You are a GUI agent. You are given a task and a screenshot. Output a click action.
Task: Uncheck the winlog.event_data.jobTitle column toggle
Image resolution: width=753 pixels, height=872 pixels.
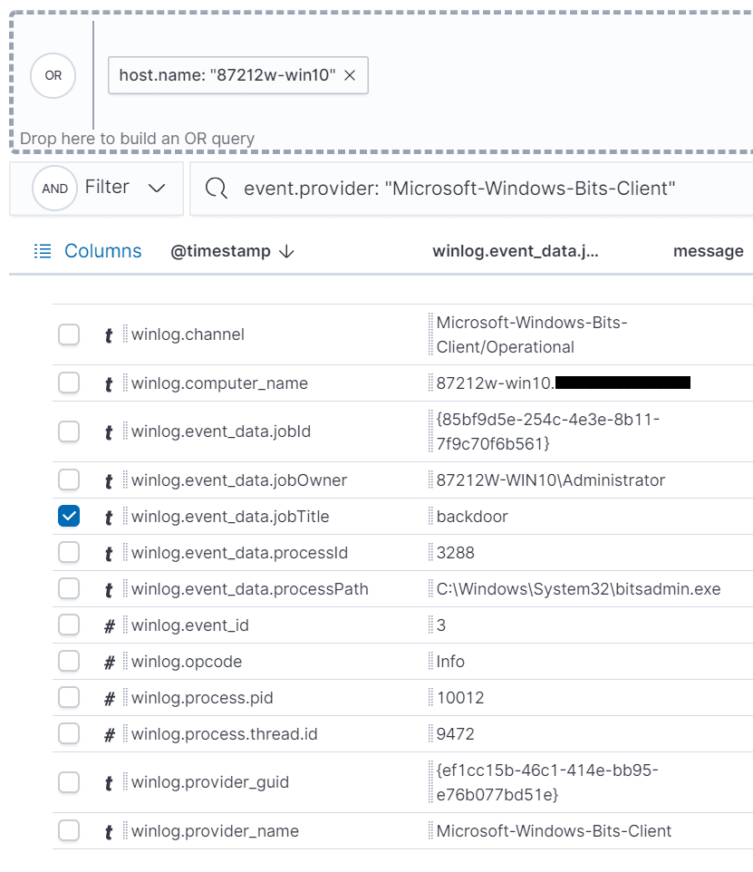68,516
